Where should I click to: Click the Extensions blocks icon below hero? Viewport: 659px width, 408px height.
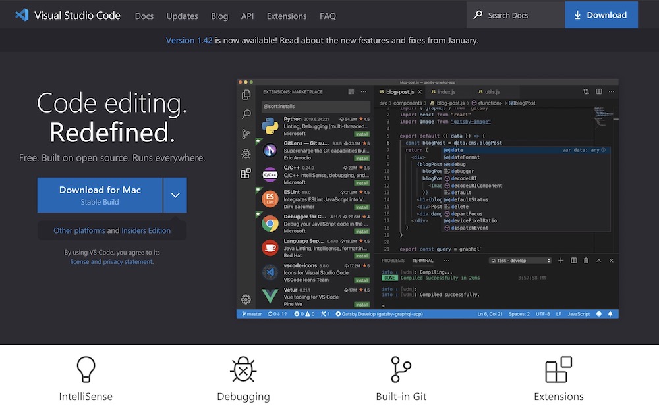[x=559, y=369]
